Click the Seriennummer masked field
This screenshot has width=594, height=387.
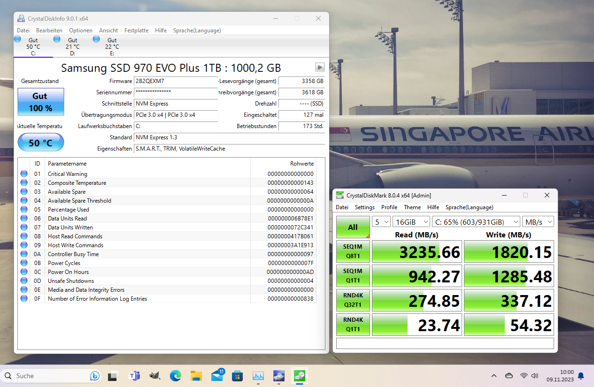coord(176,92)
